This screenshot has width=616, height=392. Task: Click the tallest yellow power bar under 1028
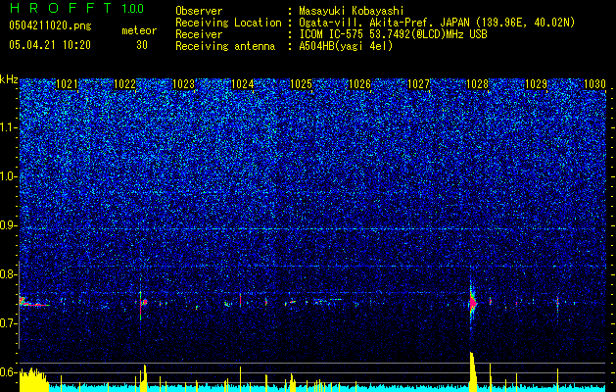click(x=472, y=371)
